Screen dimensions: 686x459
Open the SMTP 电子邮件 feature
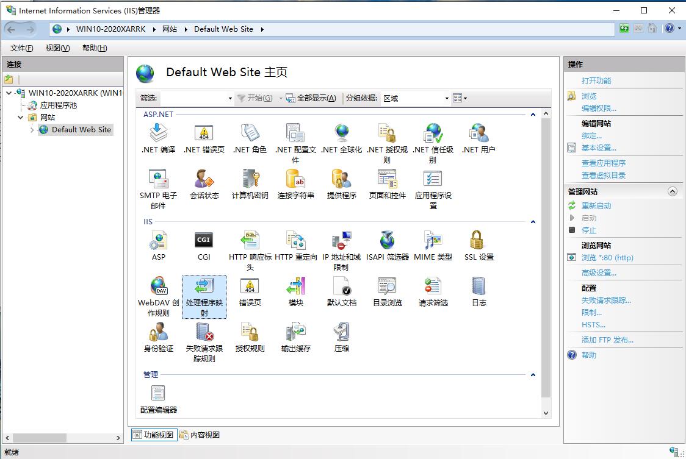tap(158, 189)
